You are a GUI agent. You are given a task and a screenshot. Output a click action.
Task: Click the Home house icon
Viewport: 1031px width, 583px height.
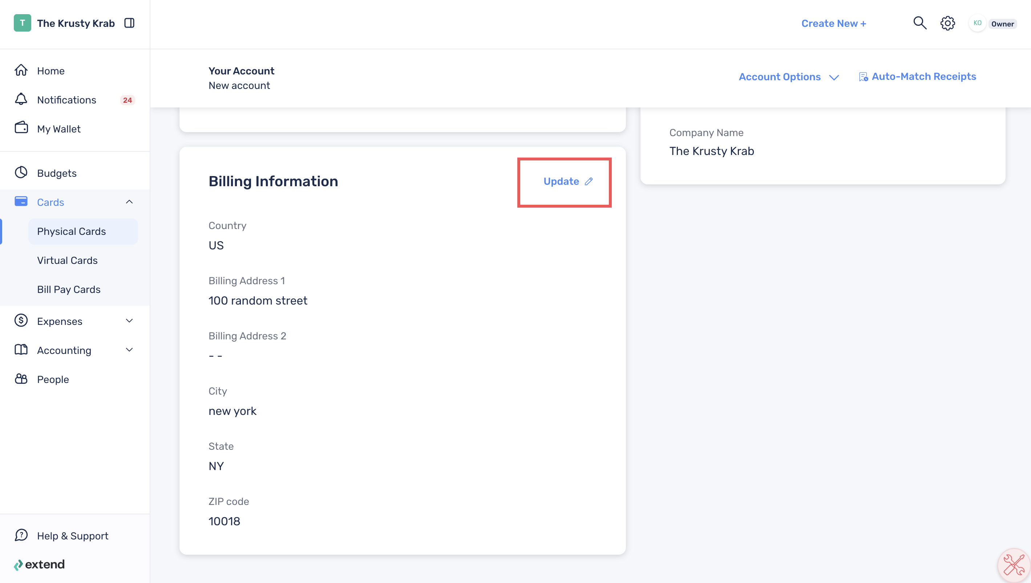[x=21, y=70]
